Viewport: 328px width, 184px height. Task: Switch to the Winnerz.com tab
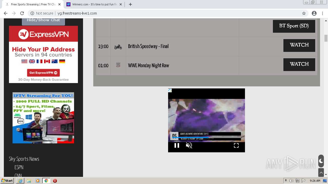94,4
